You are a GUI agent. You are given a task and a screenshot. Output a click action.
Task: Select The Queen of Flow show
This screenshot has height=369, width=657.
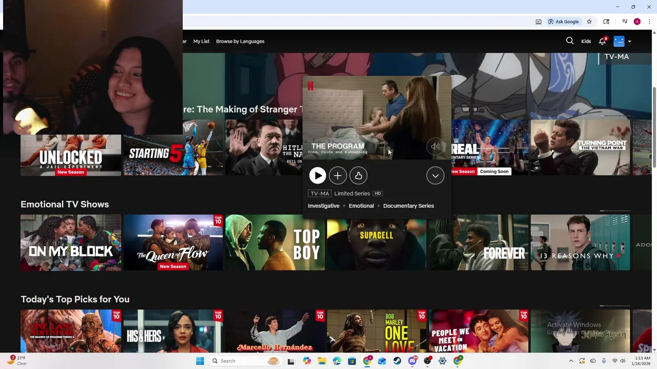coord(173,242)
